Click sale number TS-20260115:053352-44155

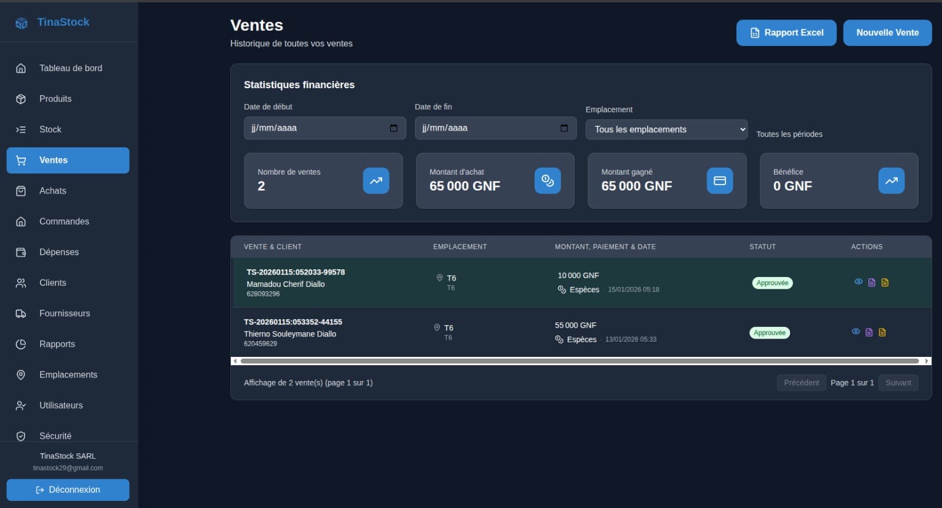tap(293, 322)
